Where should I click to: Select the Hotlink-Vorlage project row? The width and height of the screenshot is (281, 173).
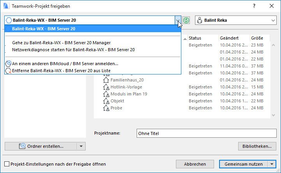[182, 87]
